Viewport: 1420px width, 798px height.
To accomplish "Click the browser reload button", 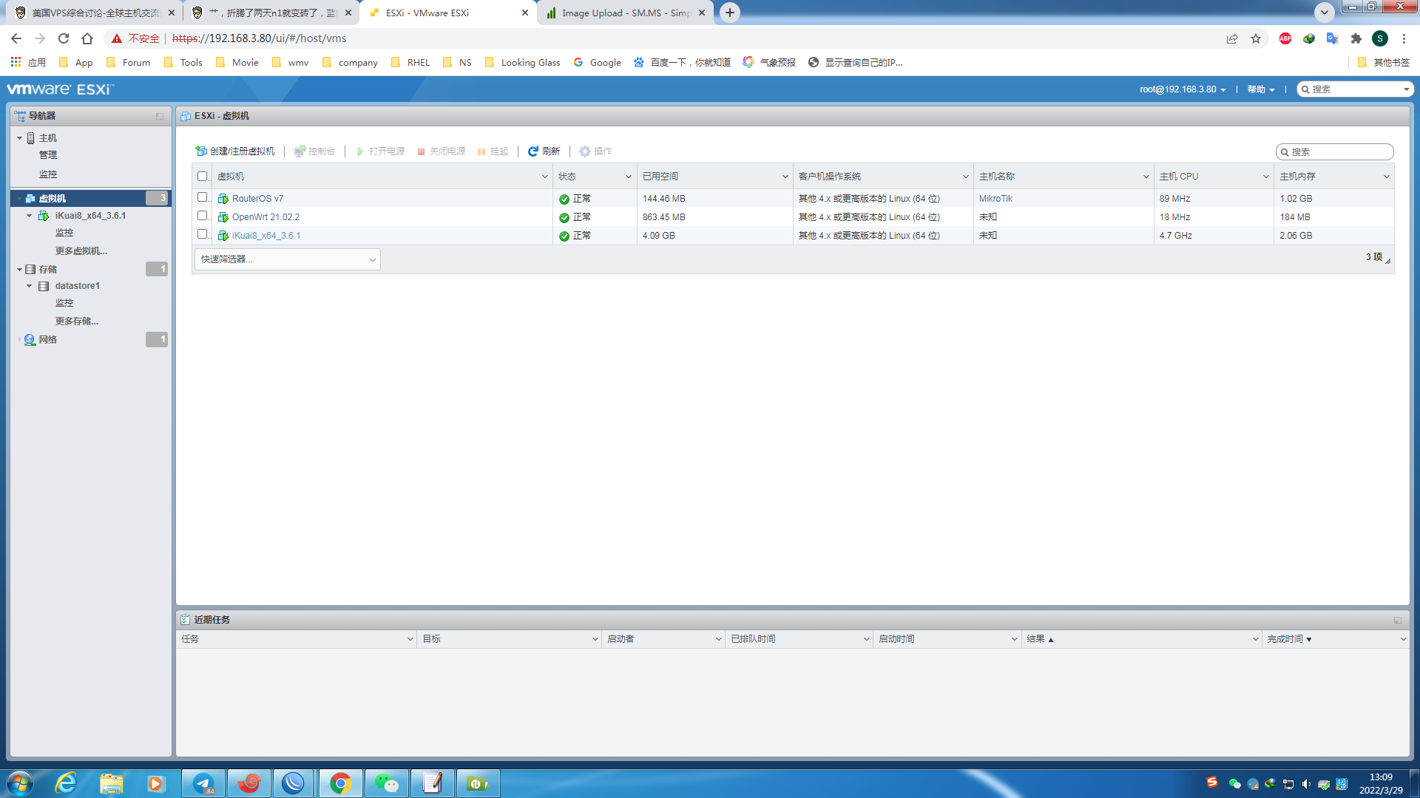I will click(64, 38).
